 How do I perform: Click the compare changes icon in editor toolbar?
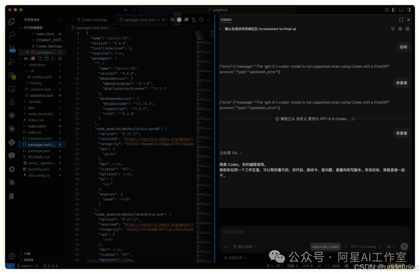pos(194,20)
